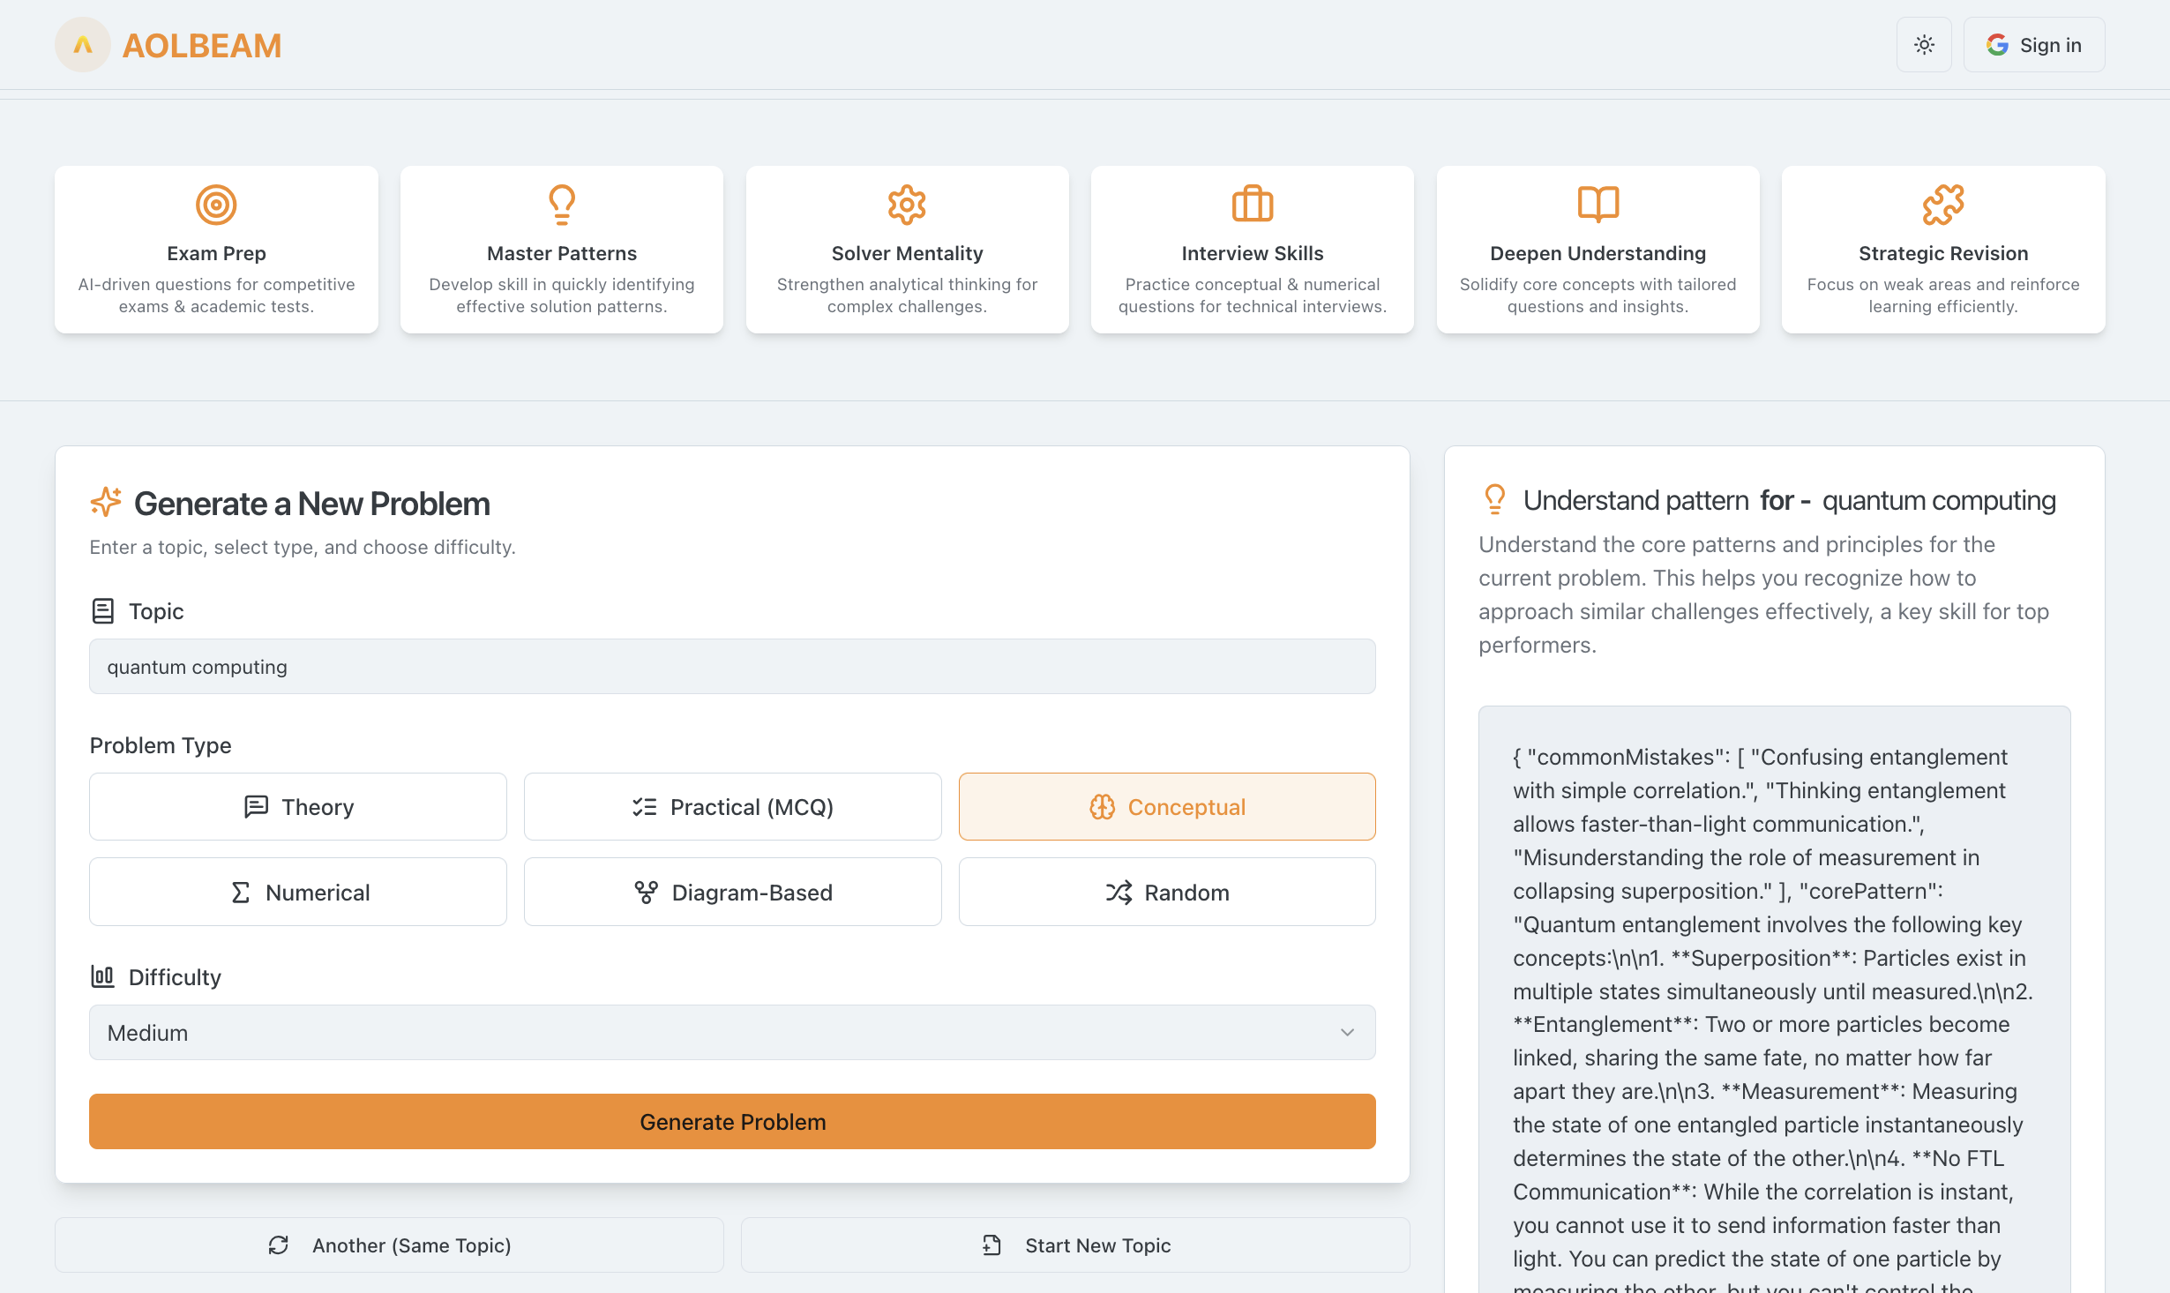This screenshot has height=1293, width=2170.
Task: Pick the Diagram-Based problem type
Action: pos(732,893)
